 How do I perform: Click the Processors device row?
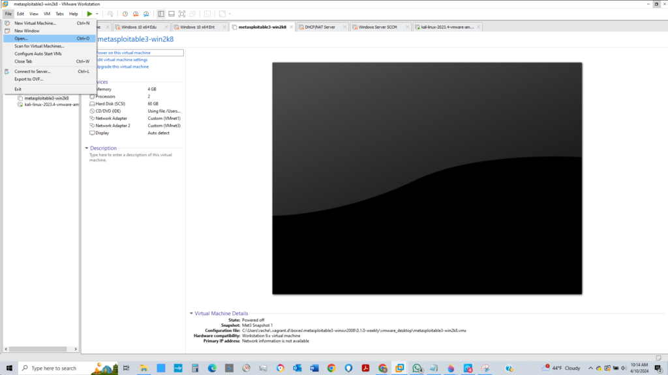tap(136, 96)
